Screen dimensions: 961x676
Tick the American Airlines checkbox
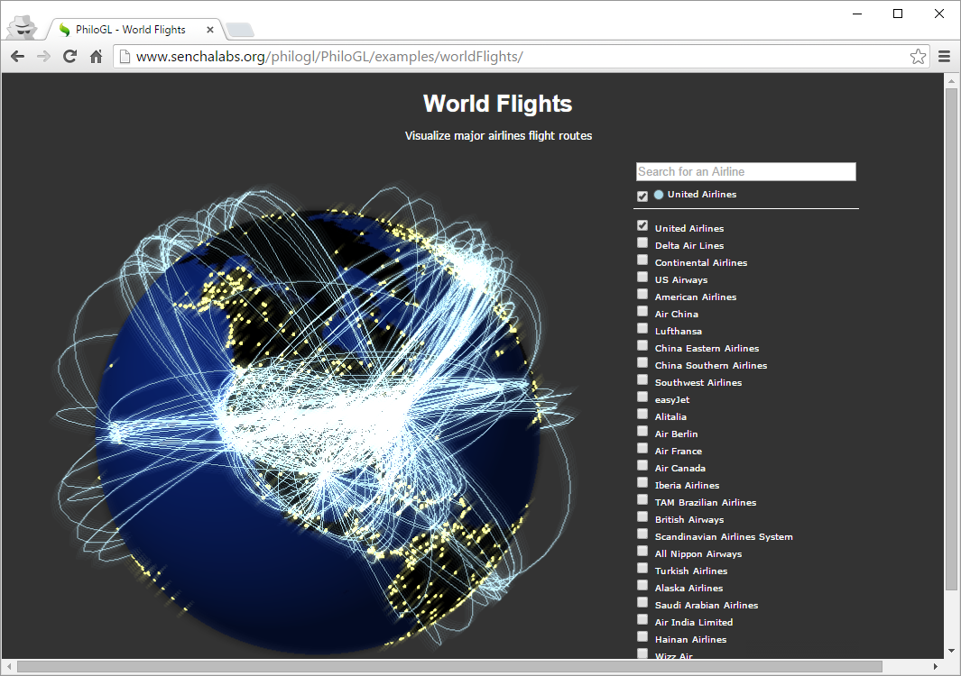[642, 295]
